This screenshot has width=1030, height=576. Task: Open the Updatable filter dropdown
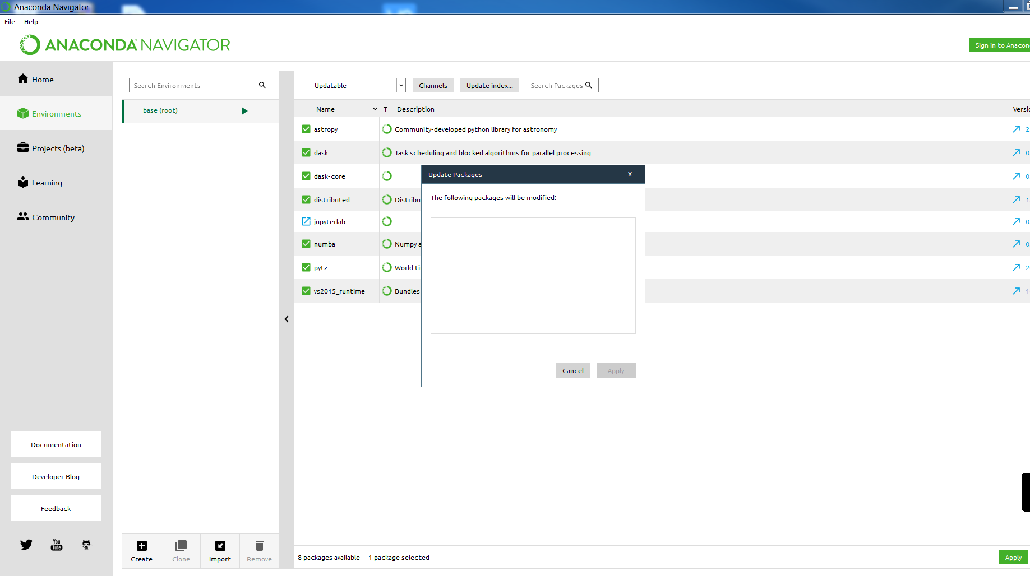coord(400,85)
